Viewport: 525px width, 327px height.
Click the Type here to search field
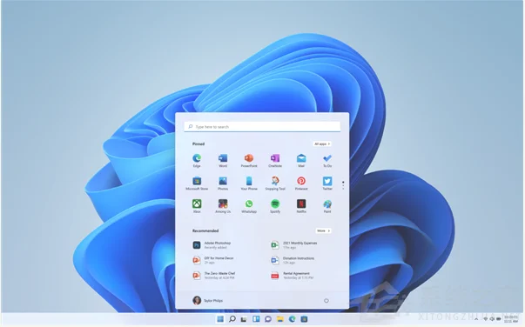click(262, 127)
